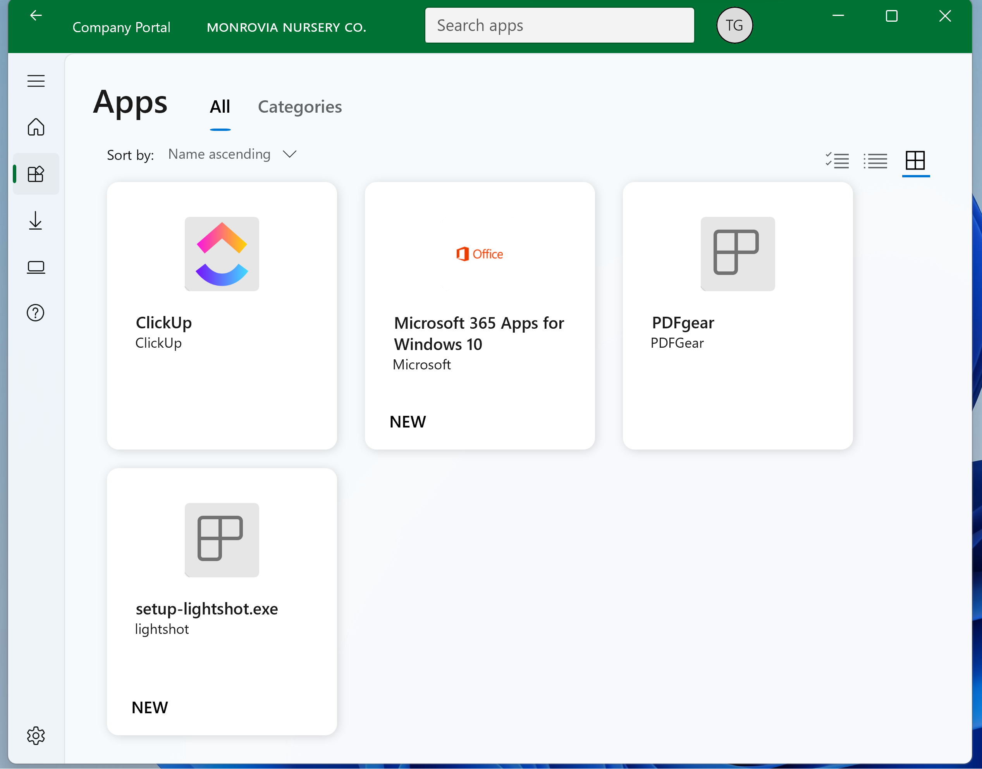Minimize the Company Portal window
The height and width of the screenshot is (769, 982).
tap(838, 16)
